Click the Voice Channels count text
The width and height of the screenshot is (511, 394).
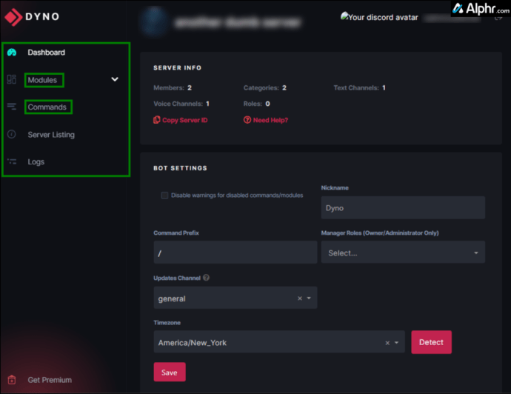pos(181,104)
